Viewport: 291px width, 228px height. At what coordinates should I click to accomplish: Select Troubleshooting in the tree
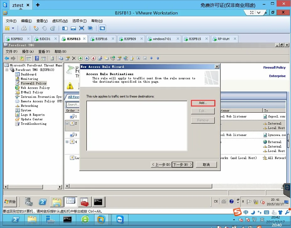tap(34, 124)
